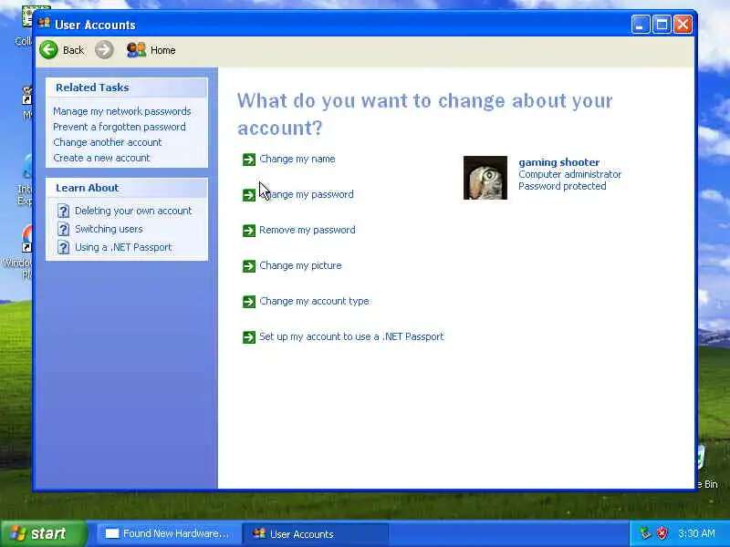This screenshot has width=730, height=547.
Task: Click the 3:30 AM system clock
Action: (x=696, y=533)
